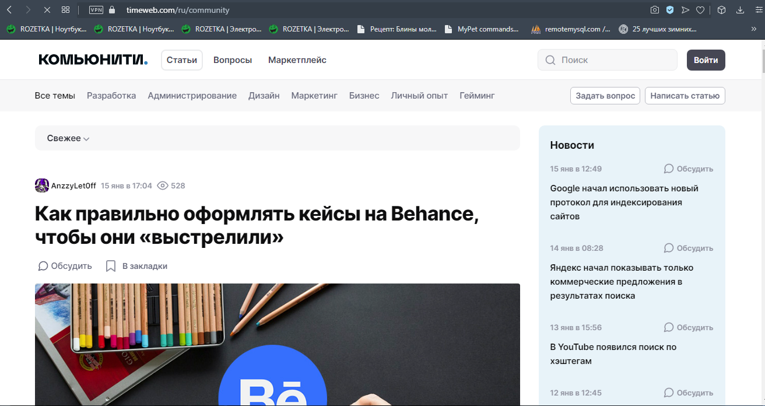Open the VPN badge in address bar
The height and width of the screenshot is (406, 765).
coord(96,10)
